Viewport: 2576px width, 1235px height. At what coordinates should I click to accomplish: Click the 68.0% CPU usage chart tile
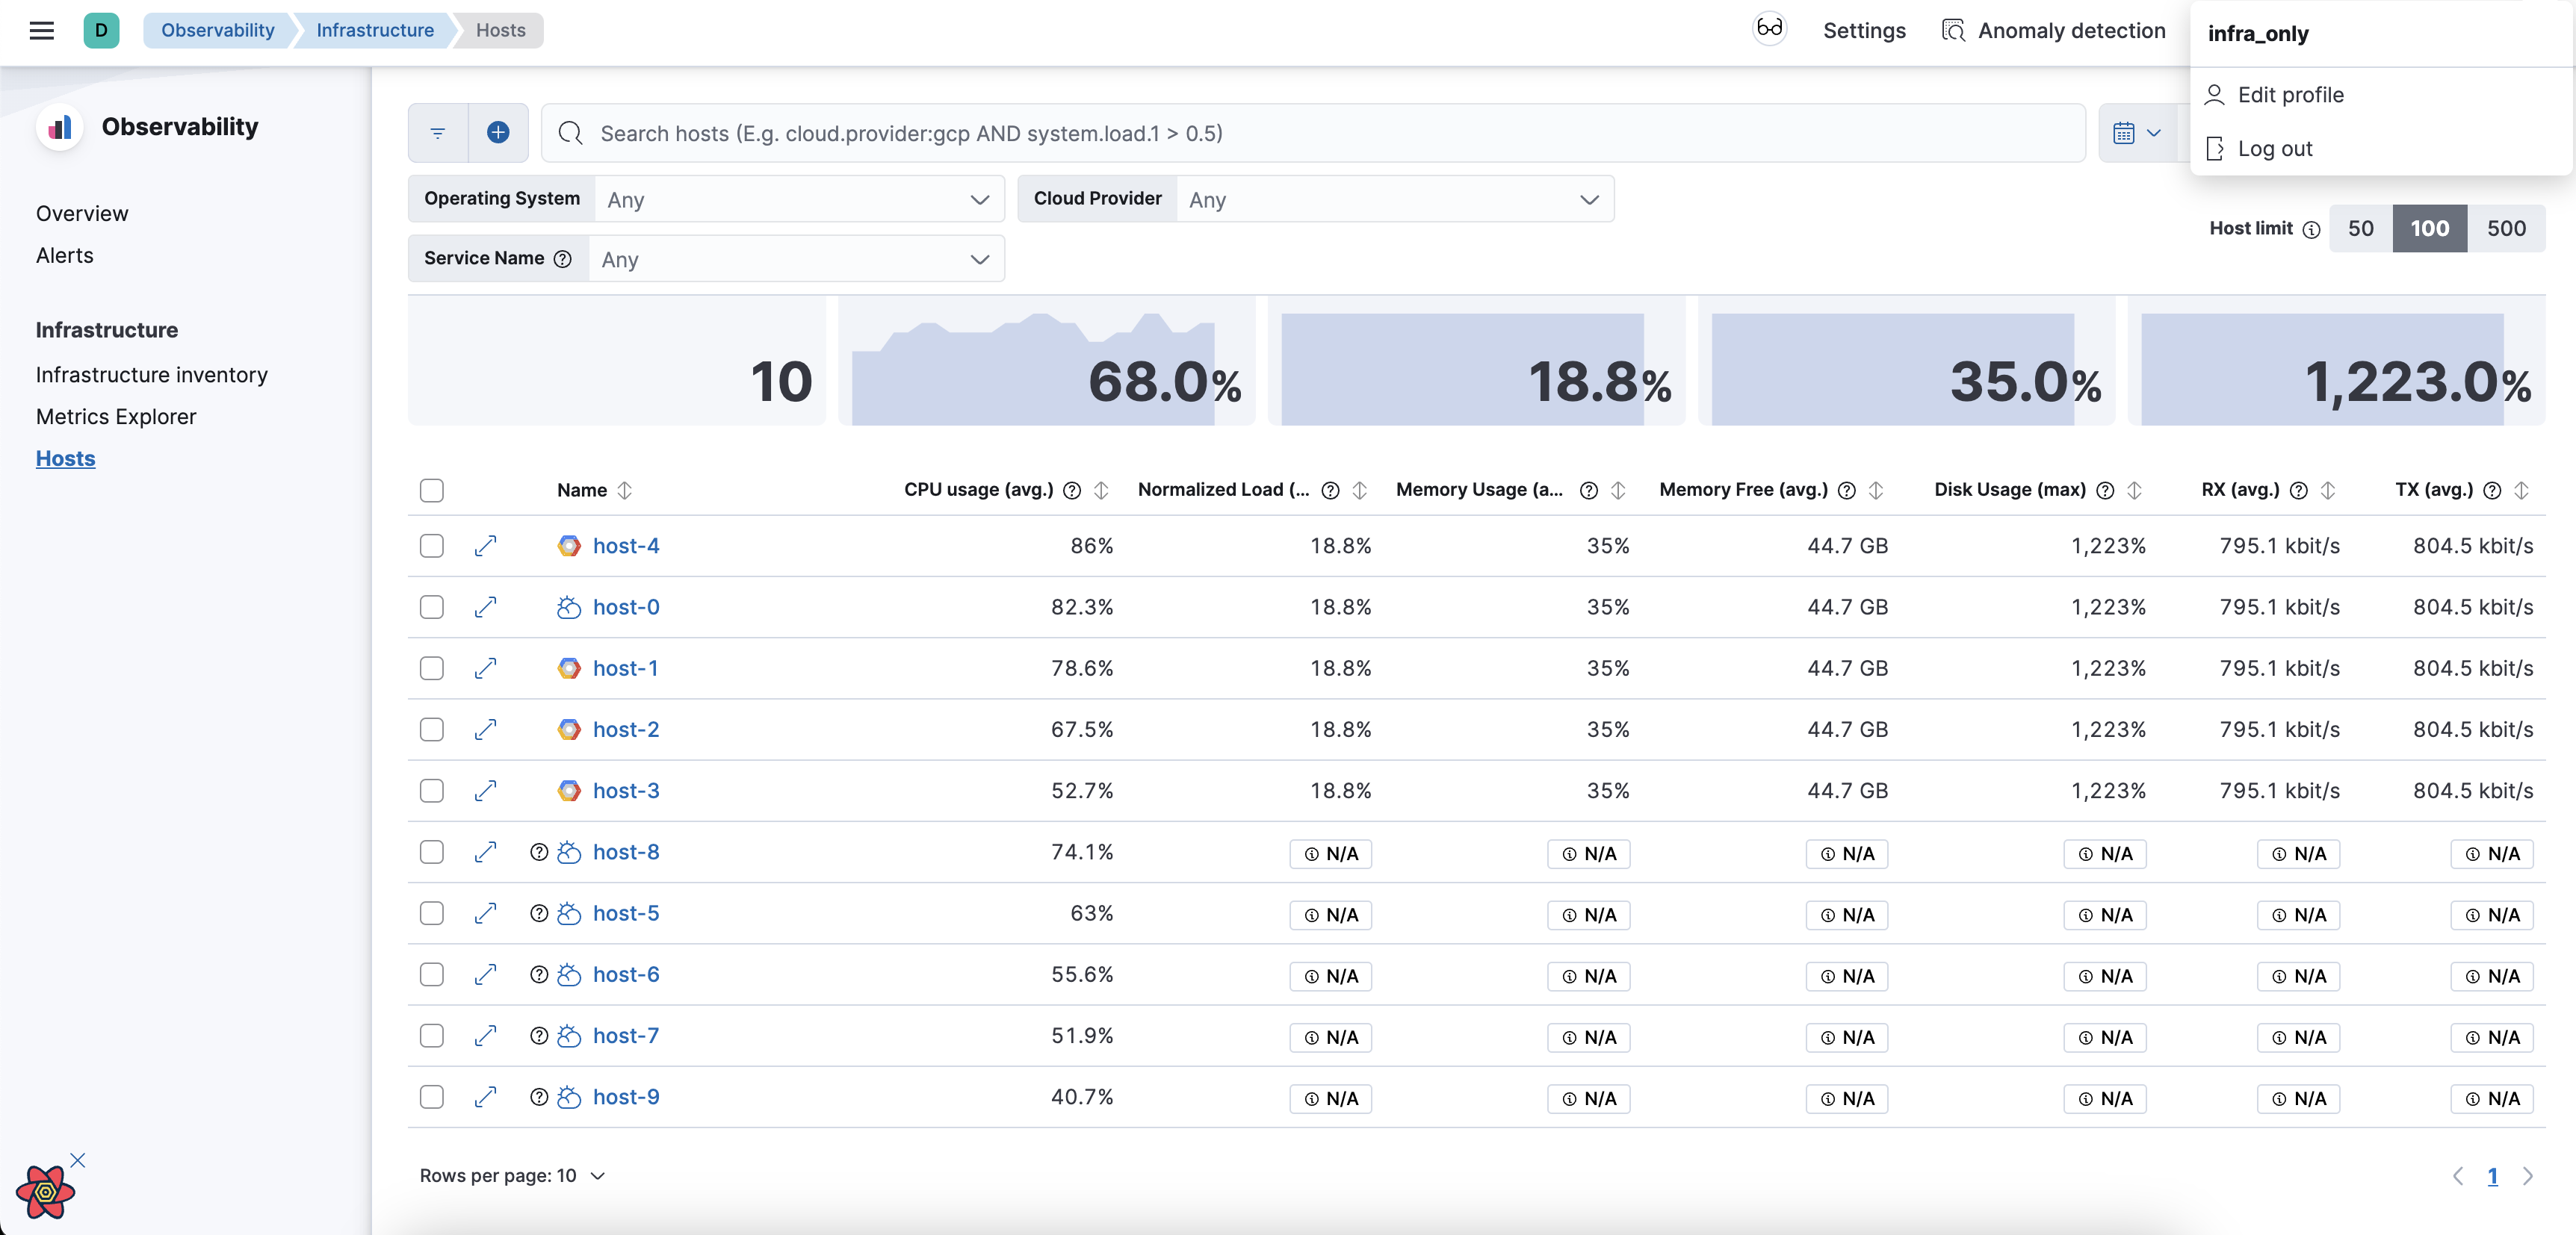click(1046, 361)
